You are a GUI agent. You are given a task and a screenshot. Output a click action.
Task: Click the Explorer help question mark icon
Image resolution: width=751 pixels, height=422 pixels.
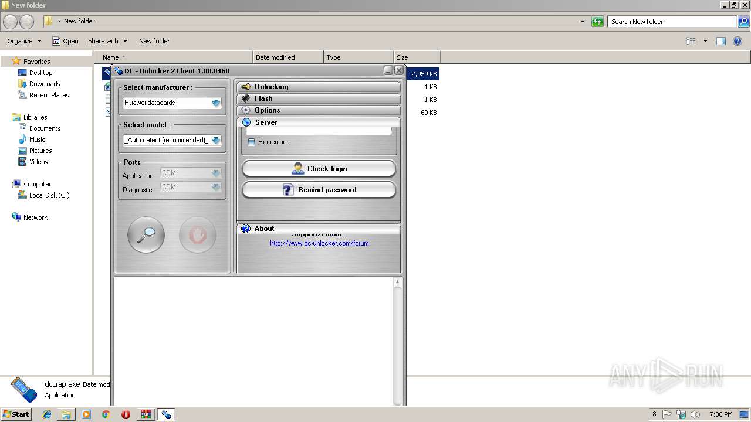(x=738, y=41)
